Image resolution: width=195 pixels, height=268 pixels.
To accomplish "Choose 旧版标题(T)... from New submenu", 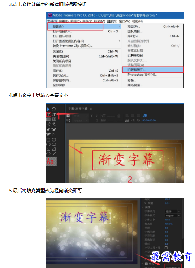I will [153, 70].
